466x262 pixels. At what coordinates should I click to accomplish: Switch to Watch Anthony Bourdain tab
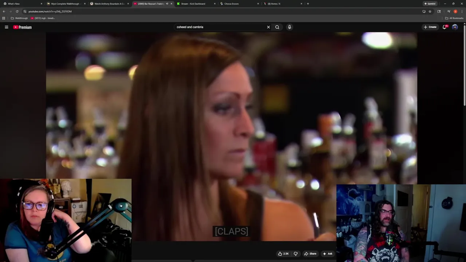[x=109, y=4]
